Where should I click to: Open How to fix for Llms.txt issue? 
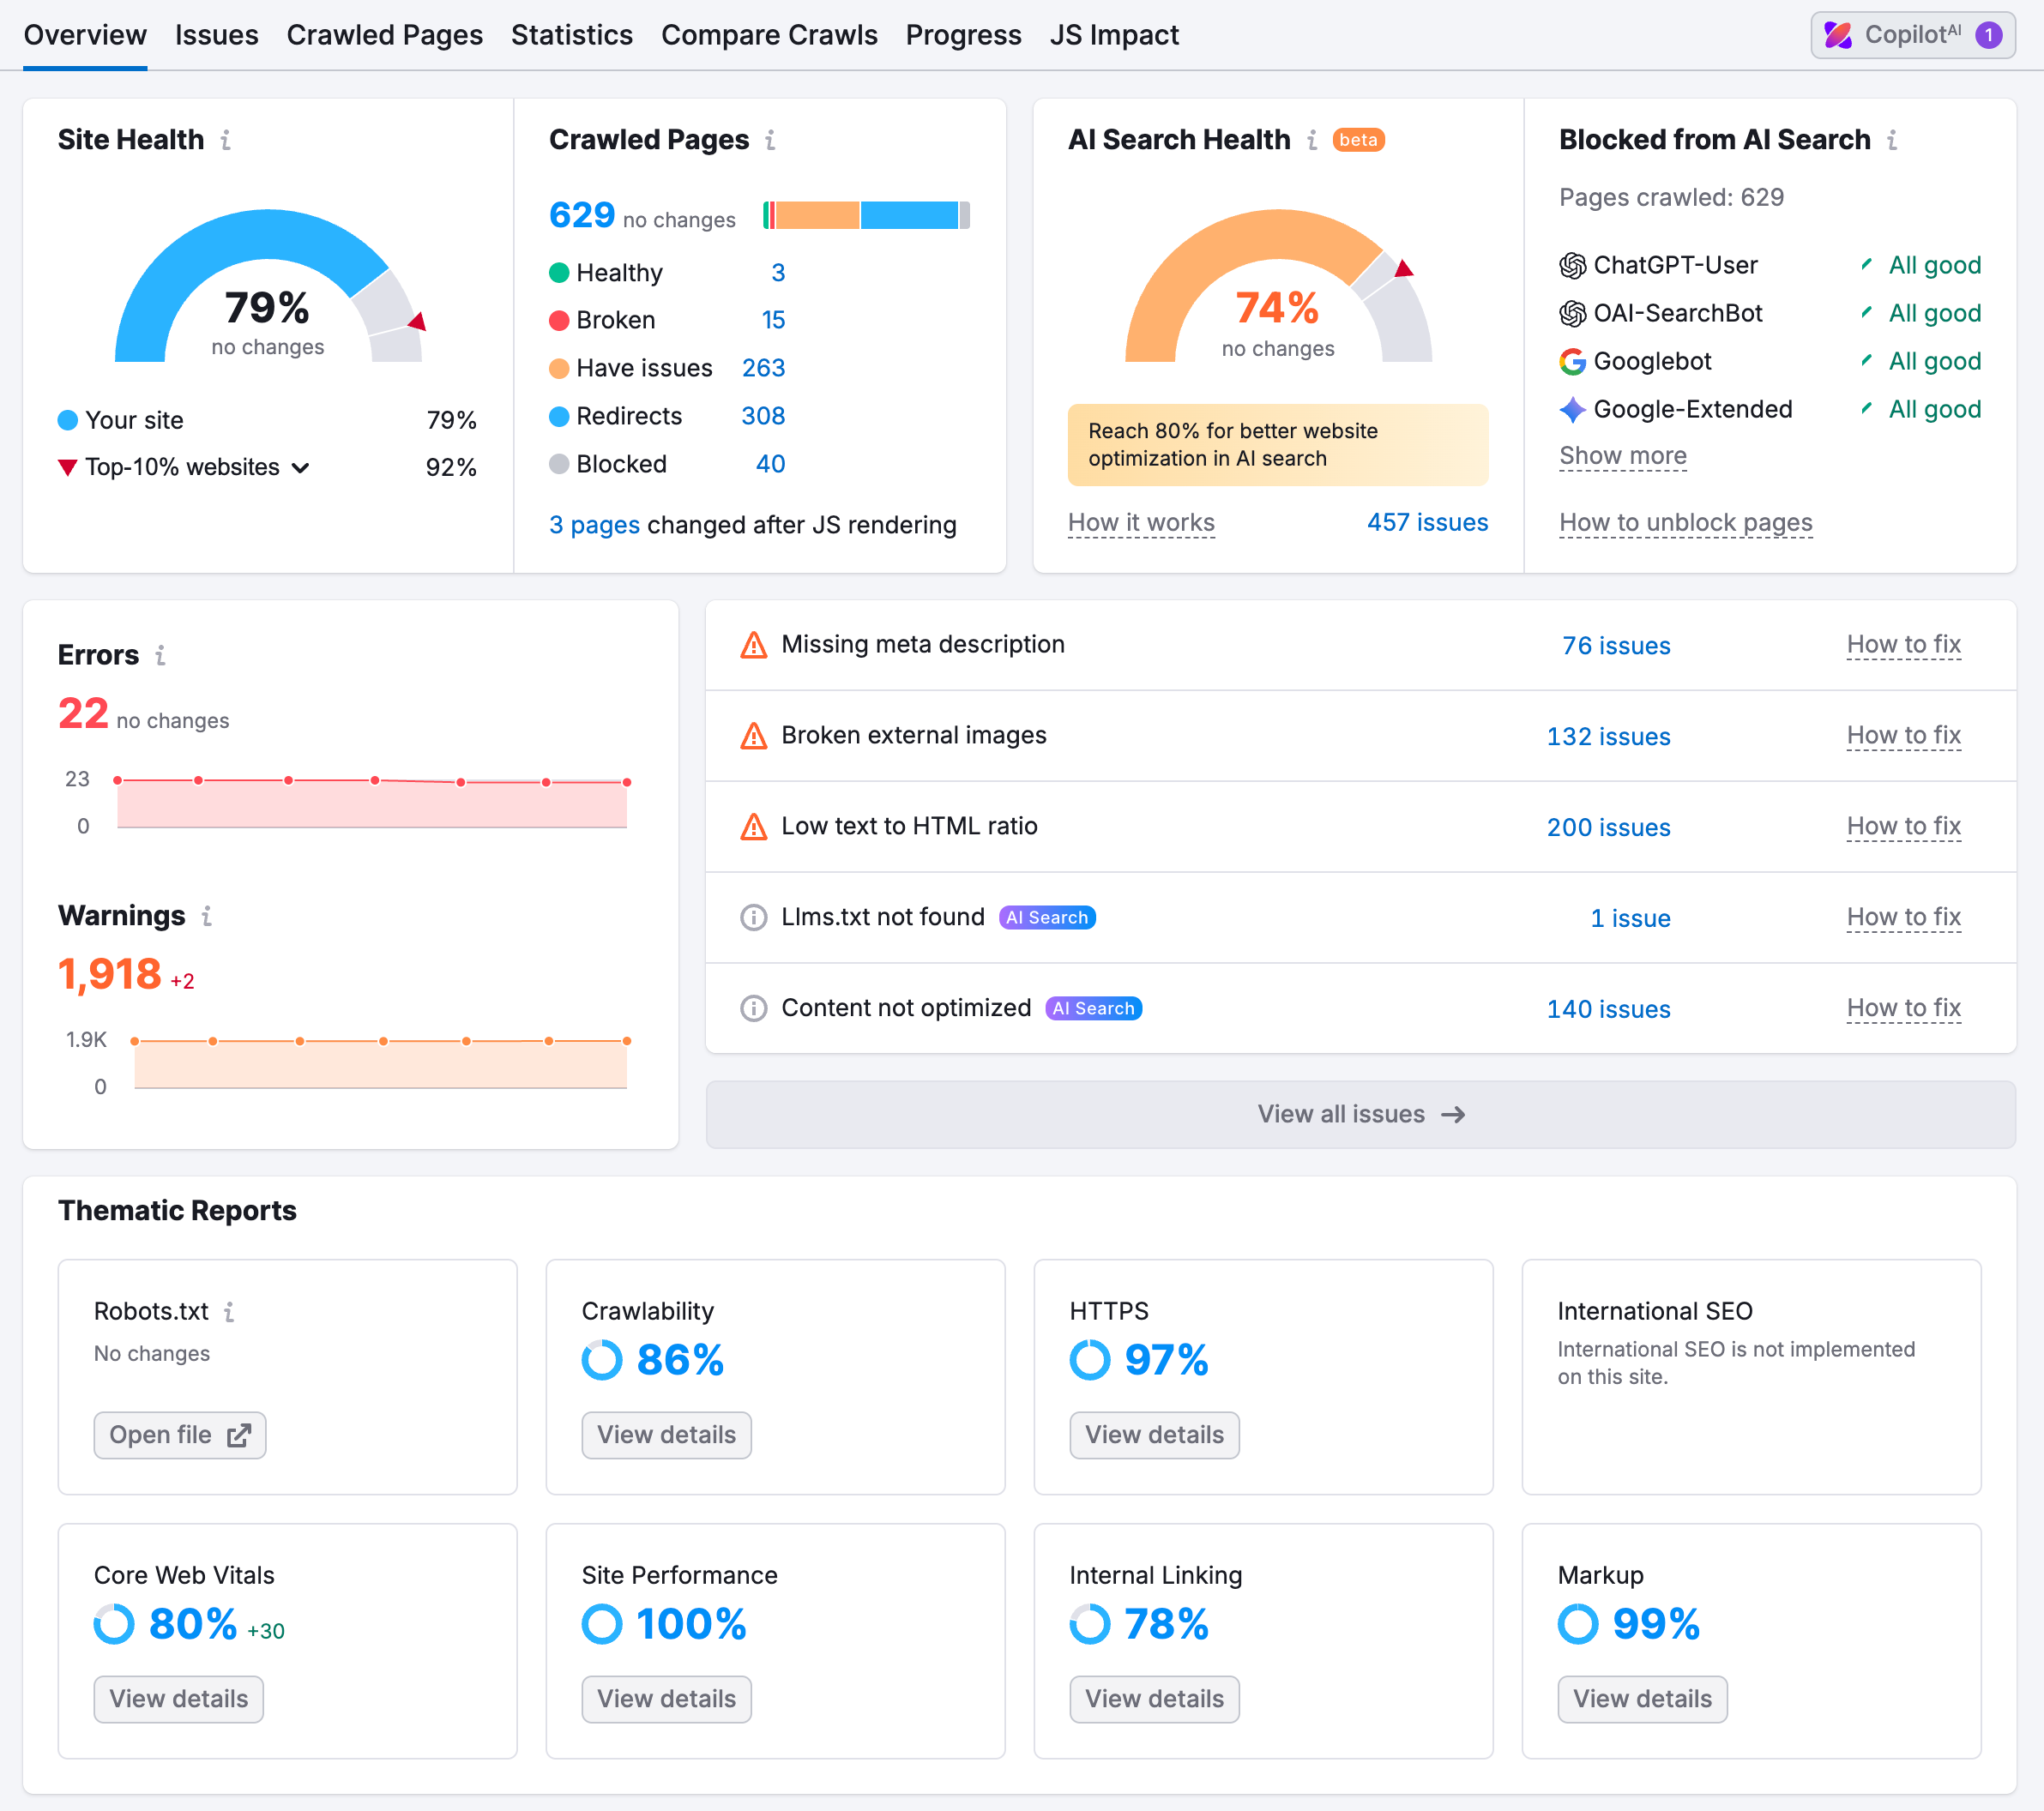tap(1903, 918)
